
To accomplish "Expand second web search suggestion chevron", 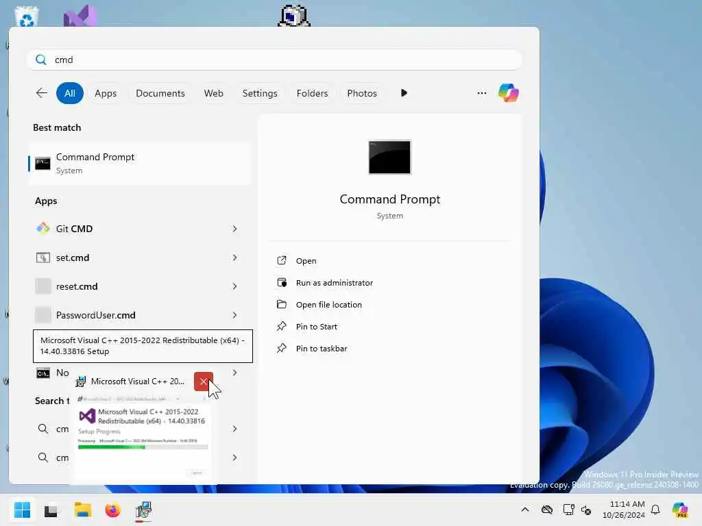I will (234, 458).
